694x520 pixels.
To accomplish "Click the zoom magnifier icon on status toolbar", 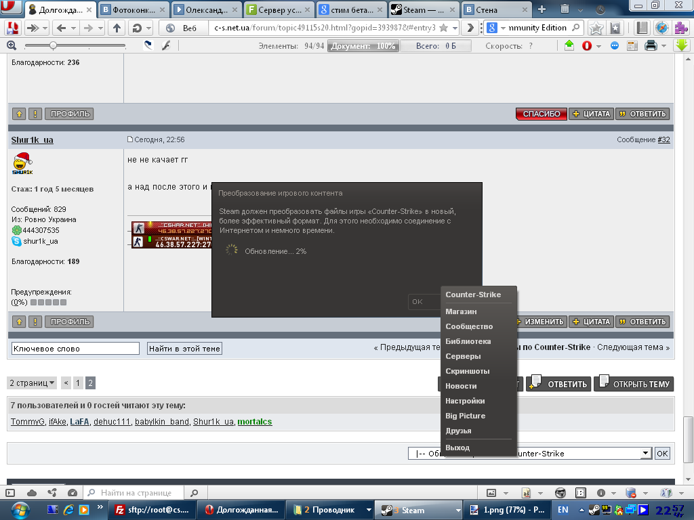I will pyautogui.click(x=12, y=45).
